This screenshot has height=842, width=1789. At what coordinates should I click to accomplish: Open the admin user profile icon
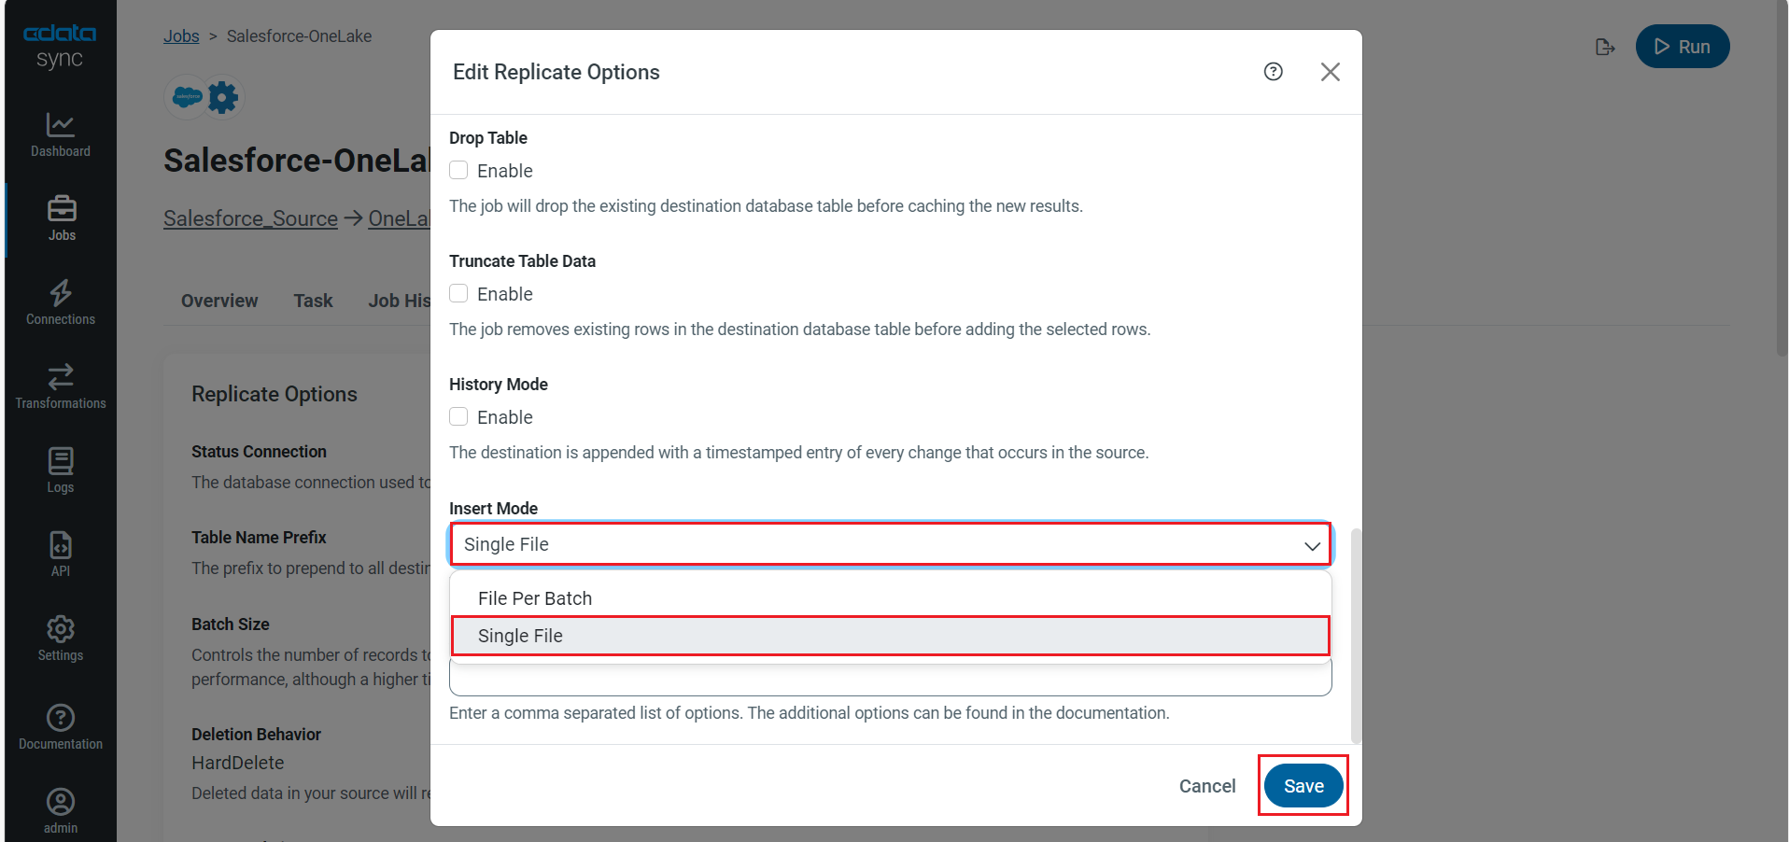(x=61, y=812)
